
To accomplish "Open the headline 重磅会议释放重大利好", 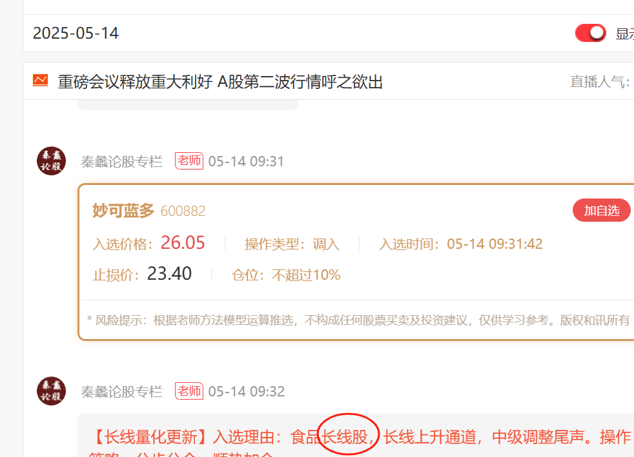I will [220, 82].
